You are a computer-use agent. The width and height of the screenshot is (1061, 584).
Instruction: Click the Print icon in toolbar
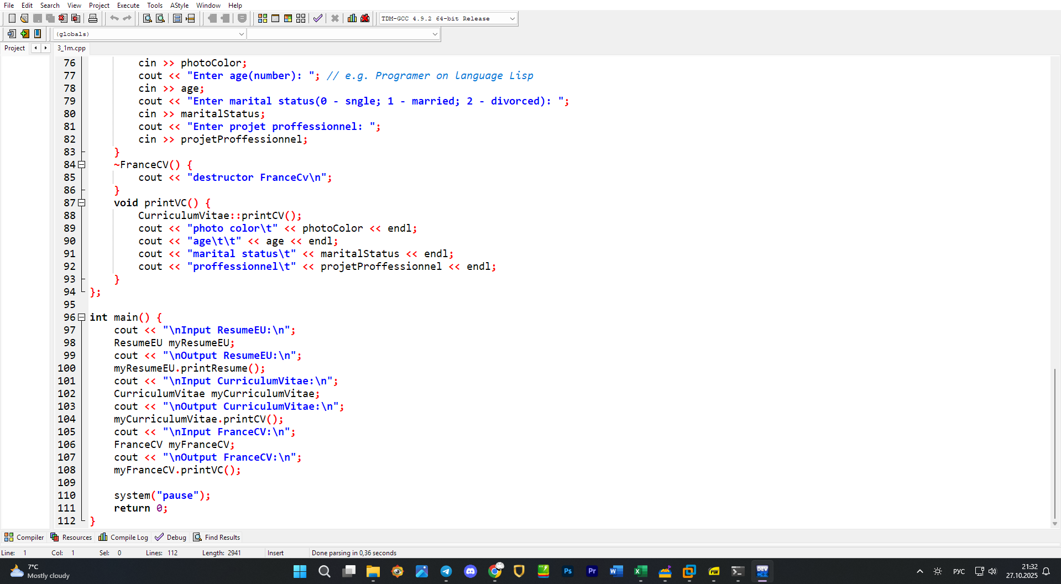pyautogui.click(x=93, y=18)
